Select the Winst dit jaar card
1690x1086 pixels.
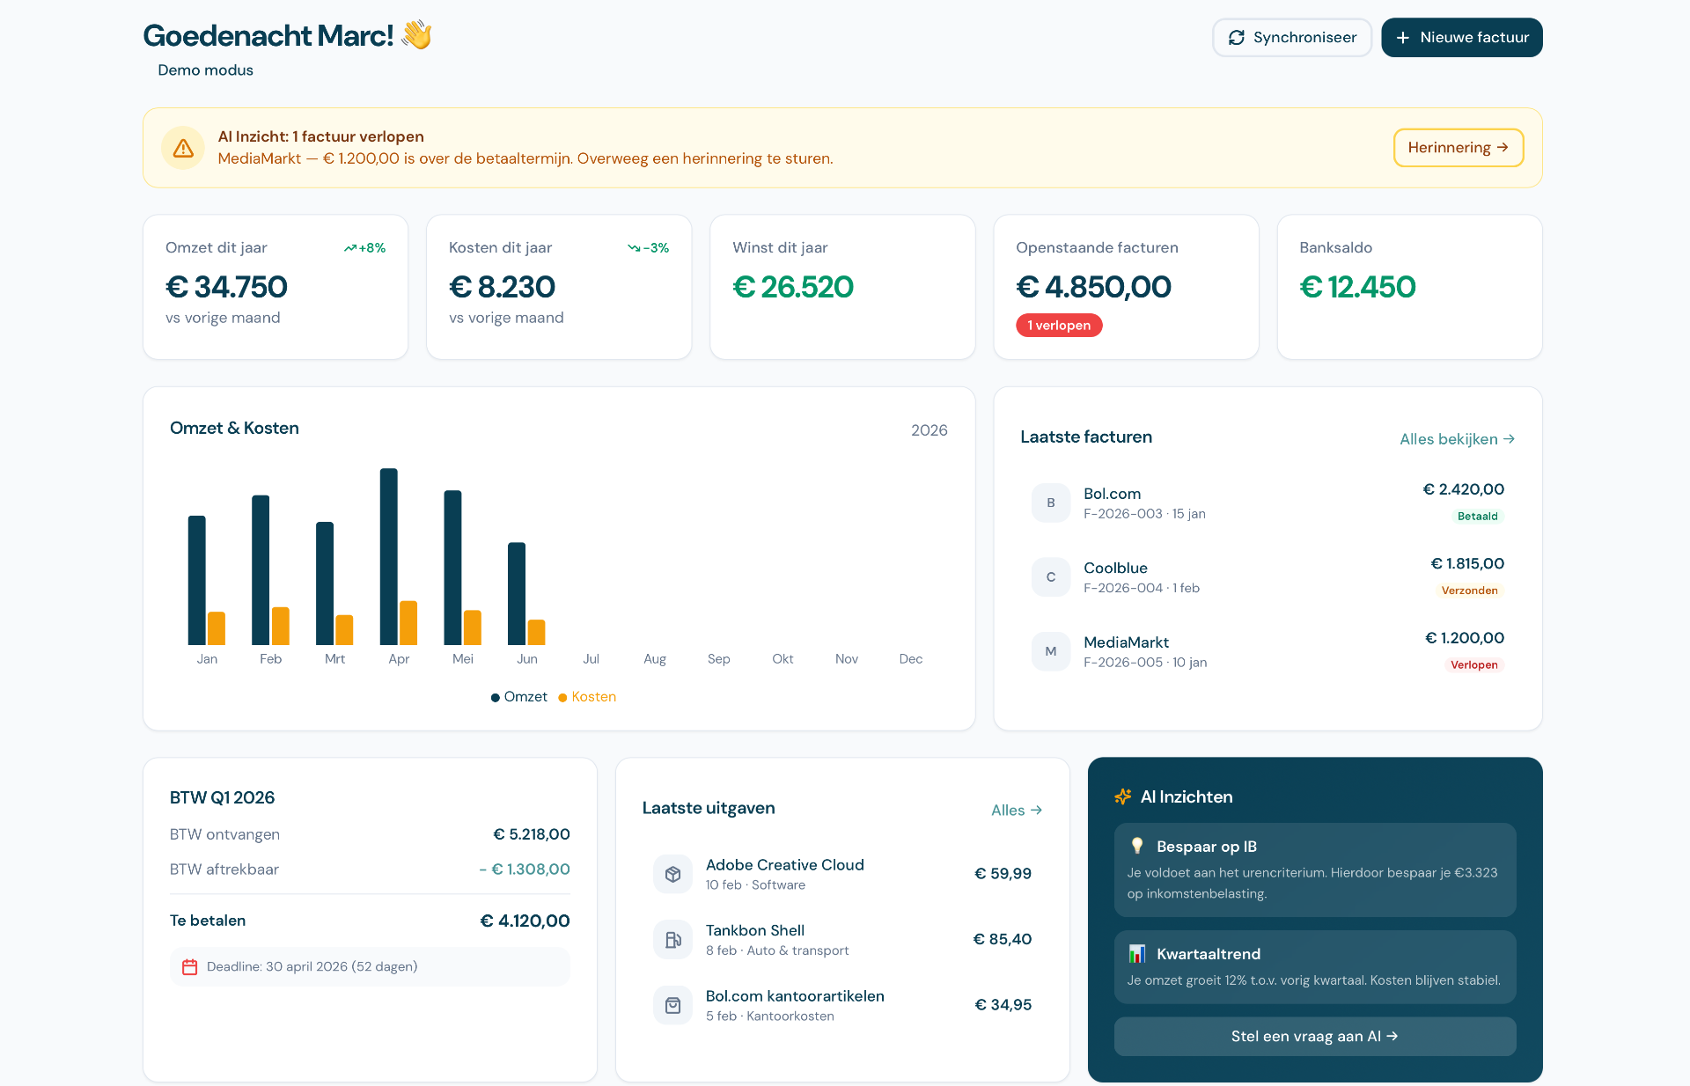[x=842, y=287]
